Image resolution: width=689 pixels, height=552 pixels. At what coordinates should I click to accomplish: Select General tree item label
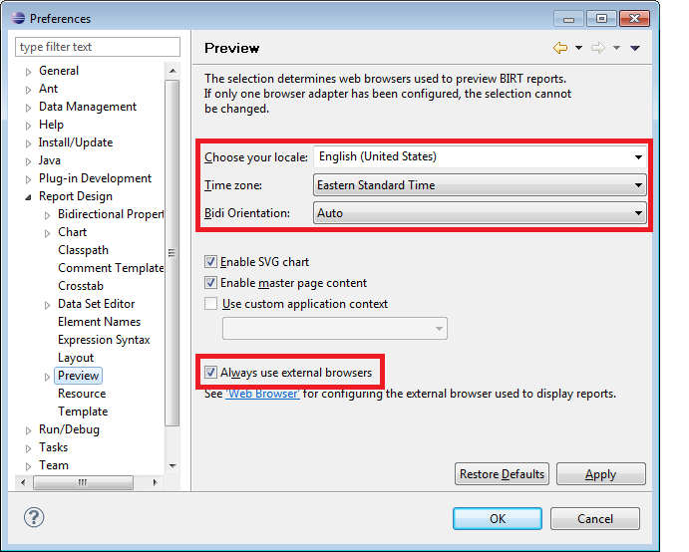tap(59, 71)
